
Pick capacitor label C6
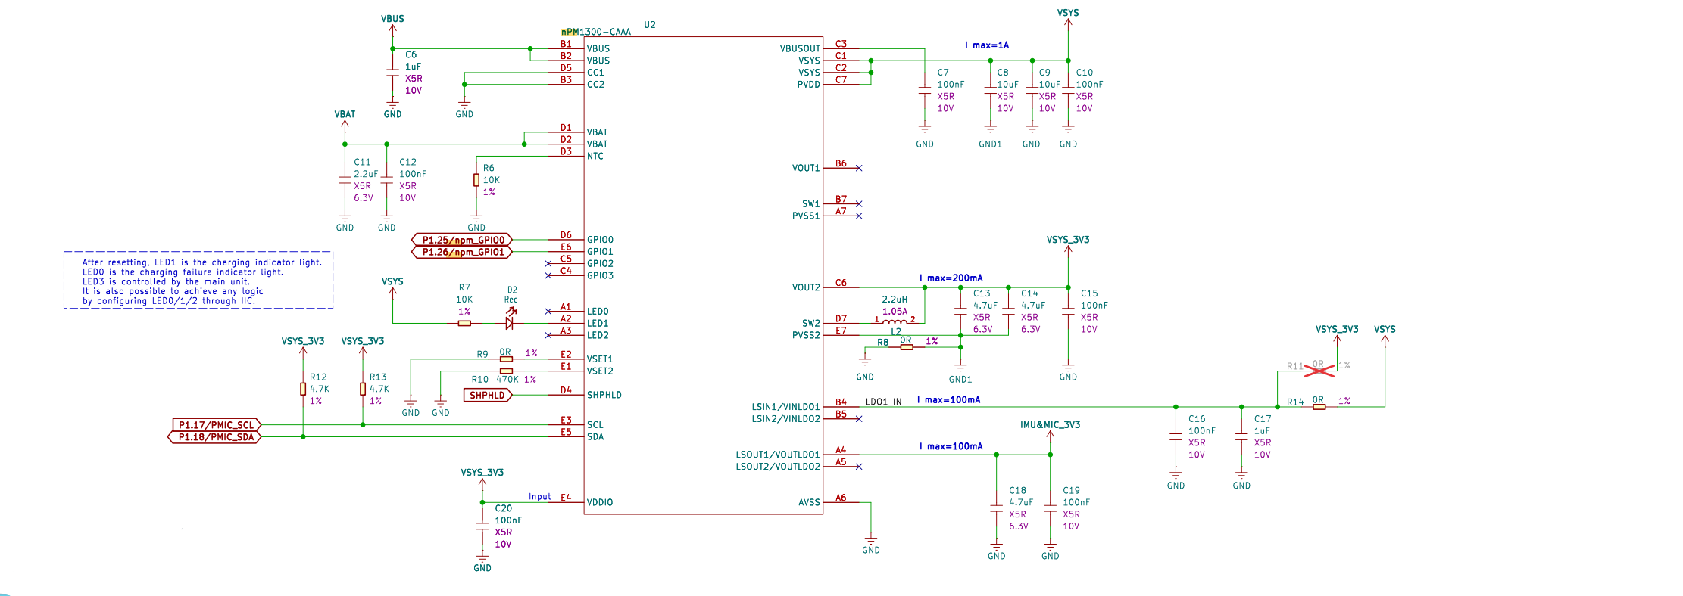pyautogui.click(x=411, y=54)
